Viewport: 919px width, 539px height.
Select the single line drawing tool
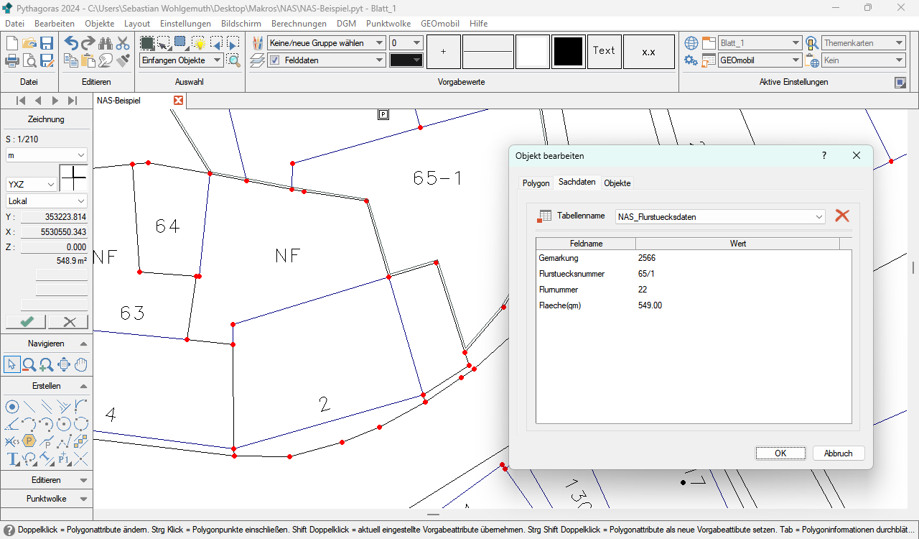click(29, 407)
